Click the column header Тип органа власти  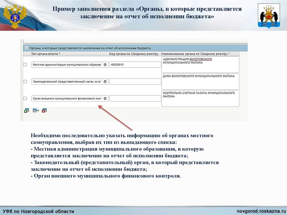(46, 54)
